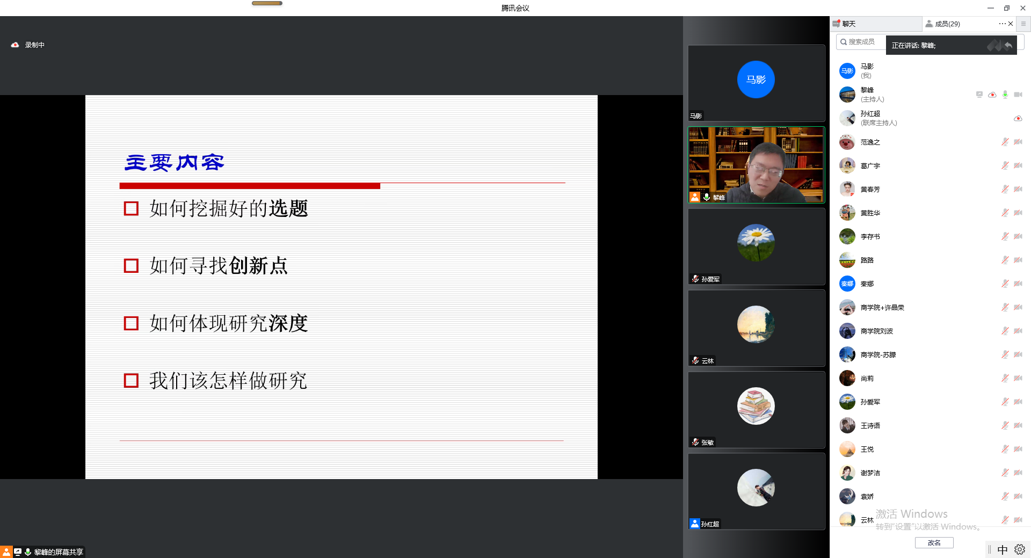The image size is (1031, 558).
Task: Click the 改名 rename button
Action: (x=934, y=542)
